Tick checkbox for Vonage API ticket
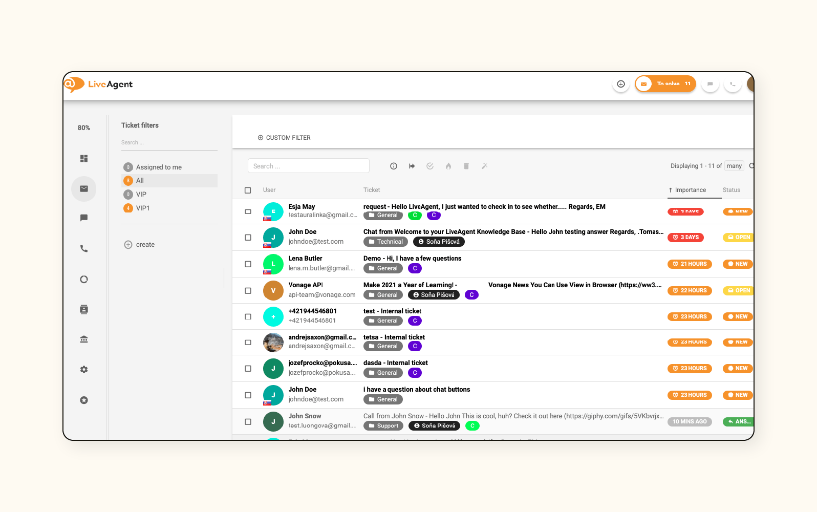 tap(248, 291)
